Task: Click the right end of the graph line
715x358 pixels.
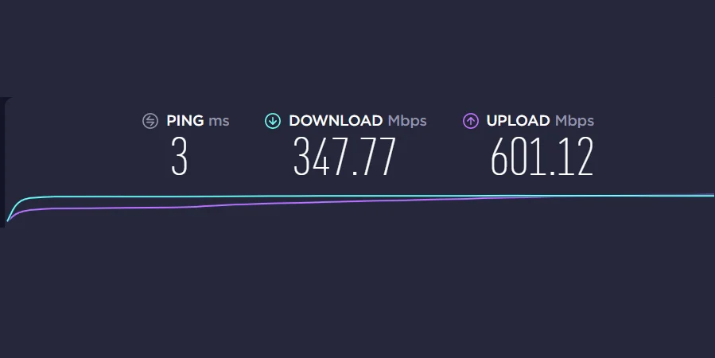Action: click(x=711, y=195)
